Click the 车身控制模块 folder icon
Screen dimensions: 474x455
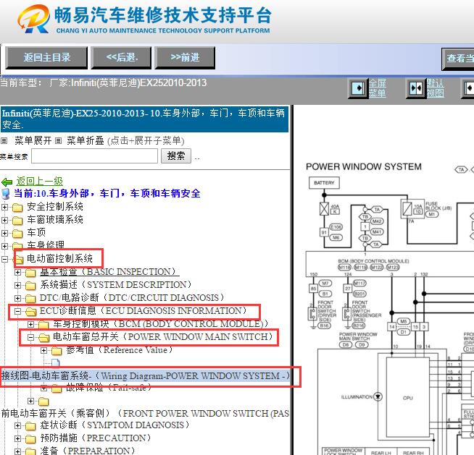pyautogui.click(x=43, y=325)
